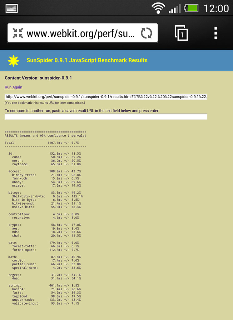Viewport: 233px width, 320px height.
Task: Tap the 12:00 clock
Action: [x=216, y=8]
